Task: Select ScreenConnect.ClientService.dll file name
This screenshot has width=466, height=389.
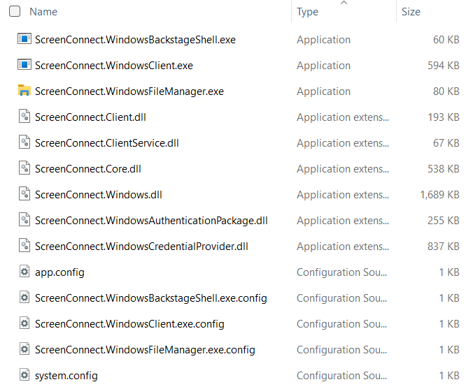Action: (x=106, y=143)
